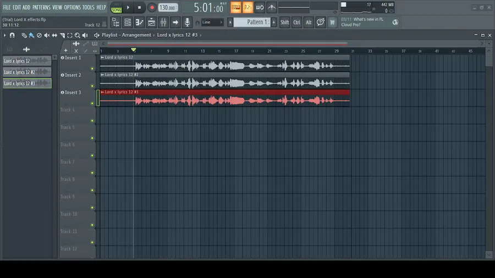Screen dimensions: 495x278
Task: Open the channel rack icon
Action: [x=128, y=23]
